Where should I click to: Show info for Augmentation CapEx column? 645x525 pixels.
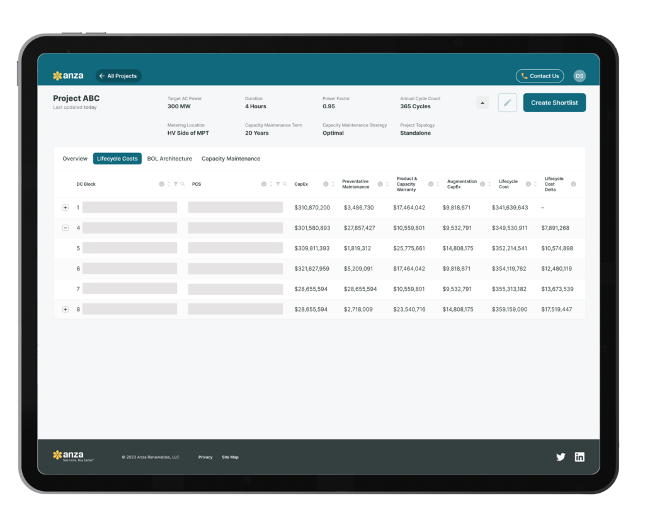482,184
